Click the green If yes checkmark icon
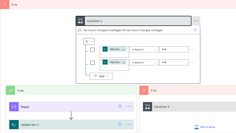This screenshot has height=133, width=236. coord(11,90)
